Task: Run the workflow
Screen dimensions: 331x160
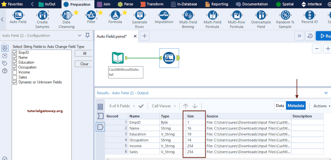Action: coord(324,36)
